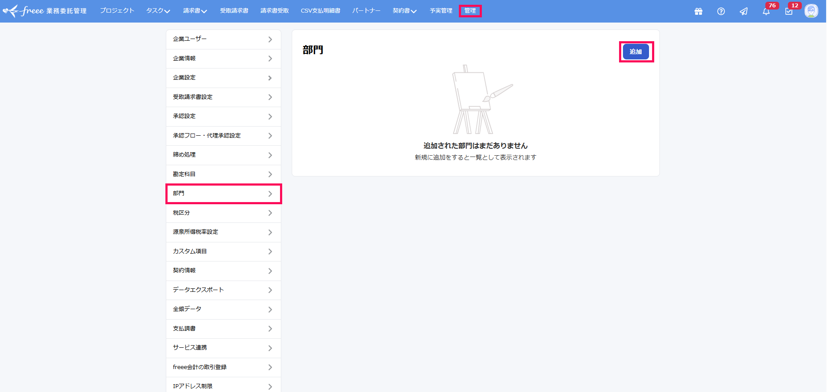Open the CSV支払明細書 menu item
Viewport: 827px width, 392px height.
(320, 11)
